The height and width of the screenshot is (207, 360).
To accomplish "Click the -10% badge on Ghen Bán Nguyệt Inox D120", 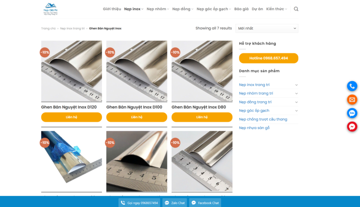I will [45, 52].
